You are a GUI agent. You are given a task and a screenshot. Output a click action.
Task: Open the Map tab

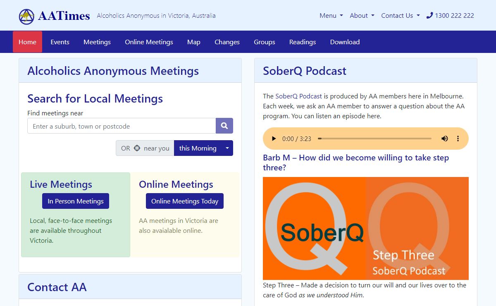(x=193, y=42)
